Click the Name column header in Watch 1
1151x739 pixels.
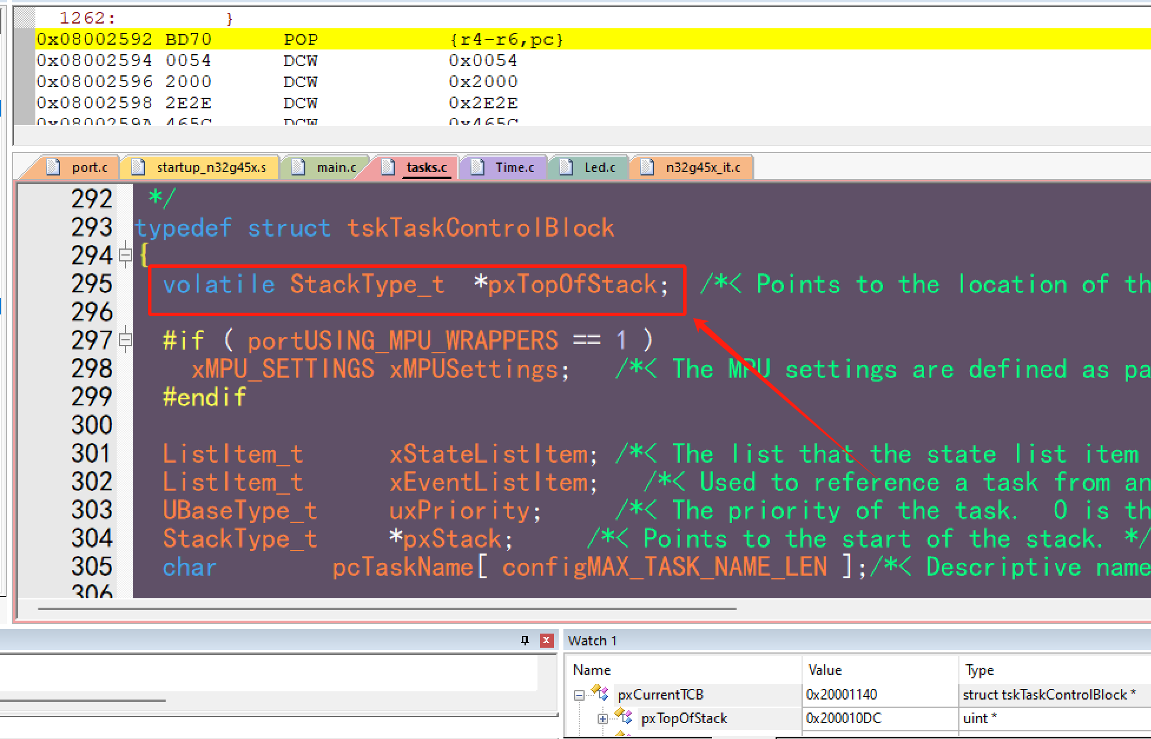coord(592,670)
